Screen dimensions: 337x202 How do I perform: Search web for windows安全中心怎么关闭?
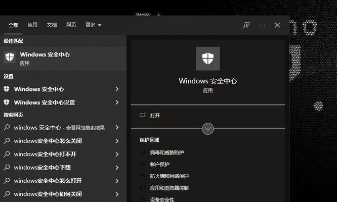pyautogui.click(x=48, y=141)
